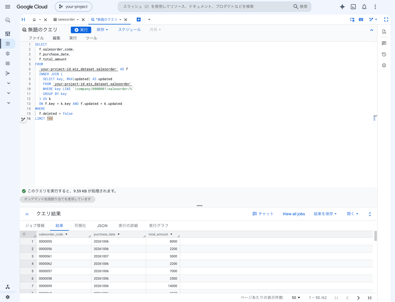Collapse the query editor header

pos(372,30)
